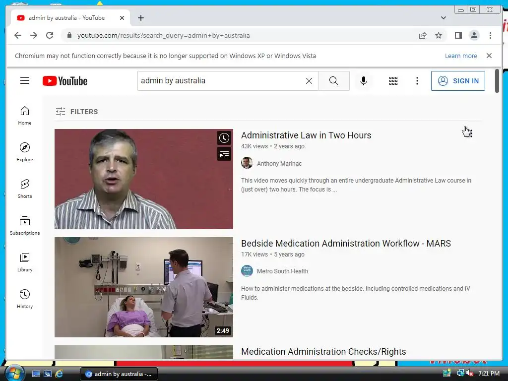Click the '43K views • 2 years ago' text

(273, 146)
